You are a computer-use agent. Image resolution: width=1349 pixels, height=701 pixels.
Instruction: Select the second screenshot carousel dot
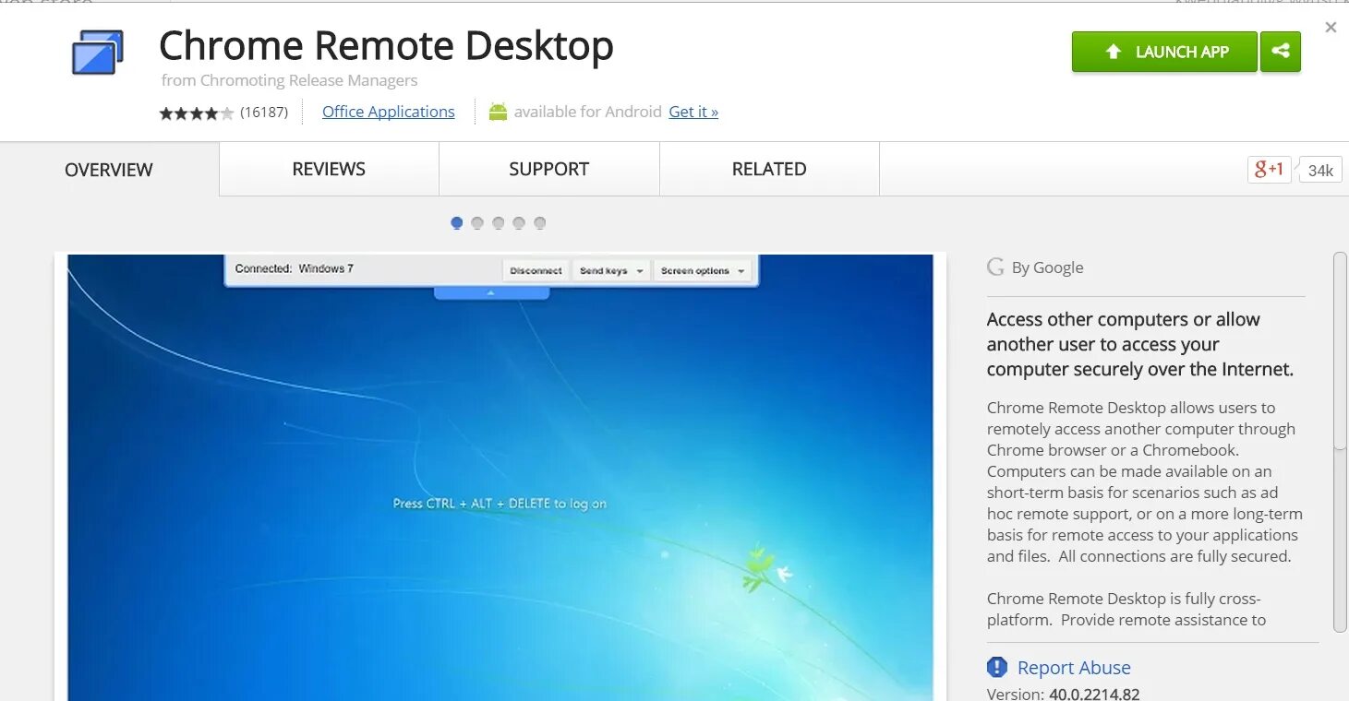click(477, 222)
